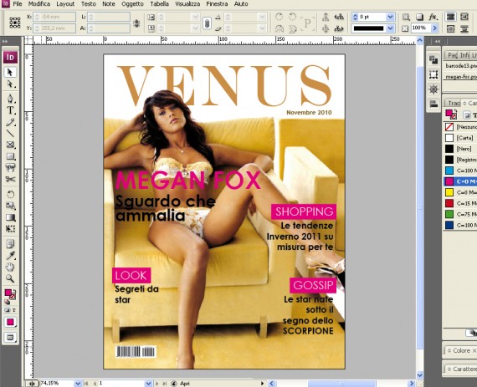Select the Type tool
Image resolution: width=477 pixels, height=387 pixels.
pyautogui.click(x=10, y=110)
